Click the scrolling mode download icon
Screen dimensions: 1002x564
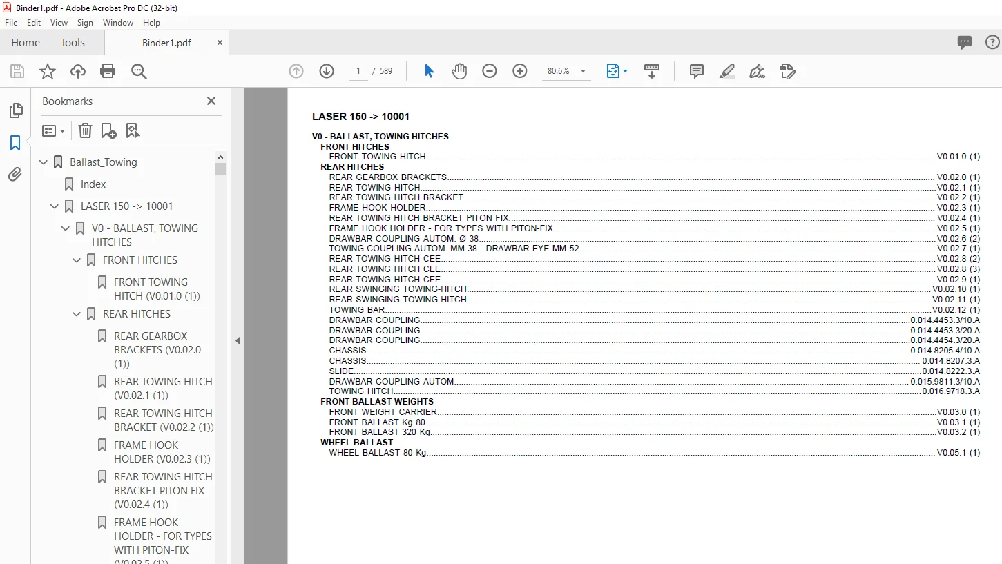[x=652, y=71]
